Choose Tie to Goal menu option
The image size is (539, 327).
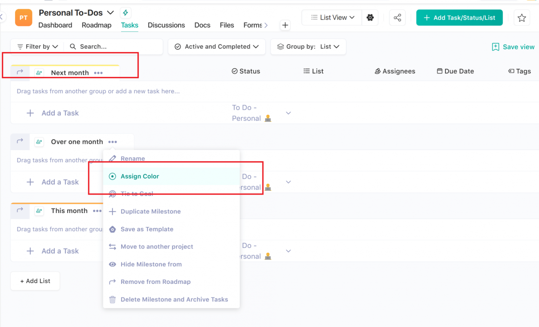coord(171,194)
